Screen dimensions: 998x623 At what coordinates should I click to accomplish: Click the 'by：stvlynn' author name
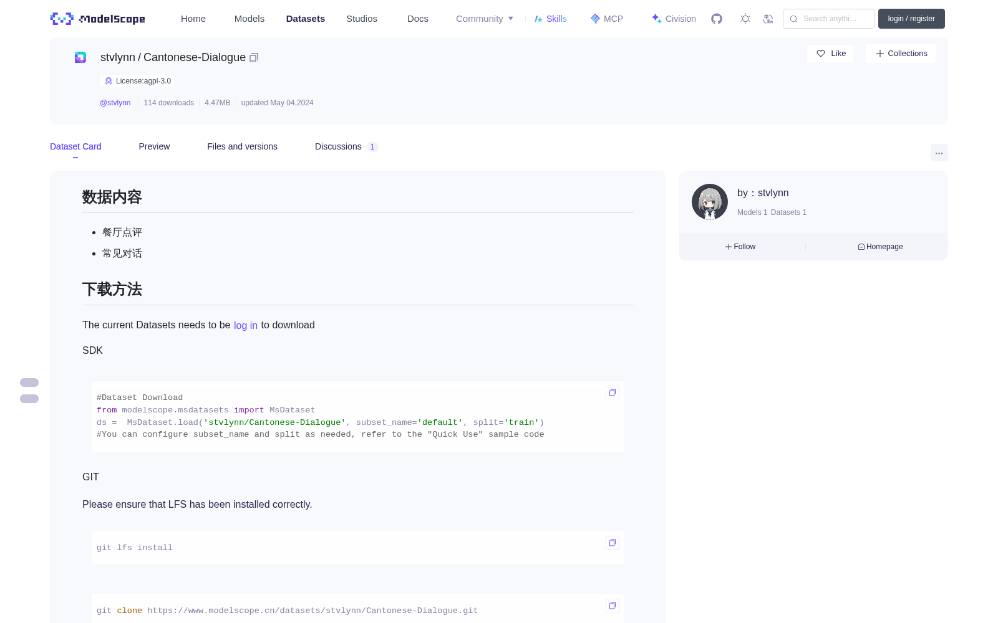point(763,193)
